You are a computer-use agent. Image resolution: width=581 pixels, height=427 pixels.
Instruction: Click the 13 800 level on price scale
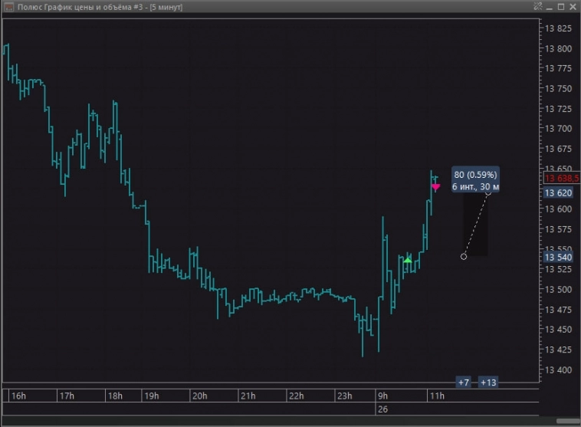pos(558,48)
